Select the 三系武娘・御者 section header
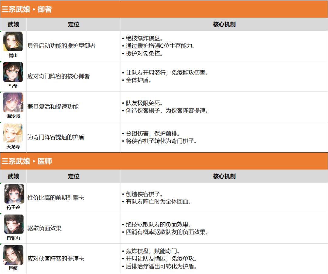The width and height of the screenshot is (328, 274). (164, 9)
